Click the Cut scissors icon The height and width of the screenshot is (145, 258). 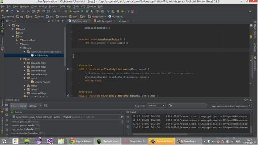coord(29,11)
